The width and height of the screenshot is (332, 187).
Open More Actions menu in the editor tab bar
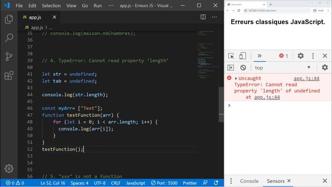pyautogui.click(x=214, y=17)
